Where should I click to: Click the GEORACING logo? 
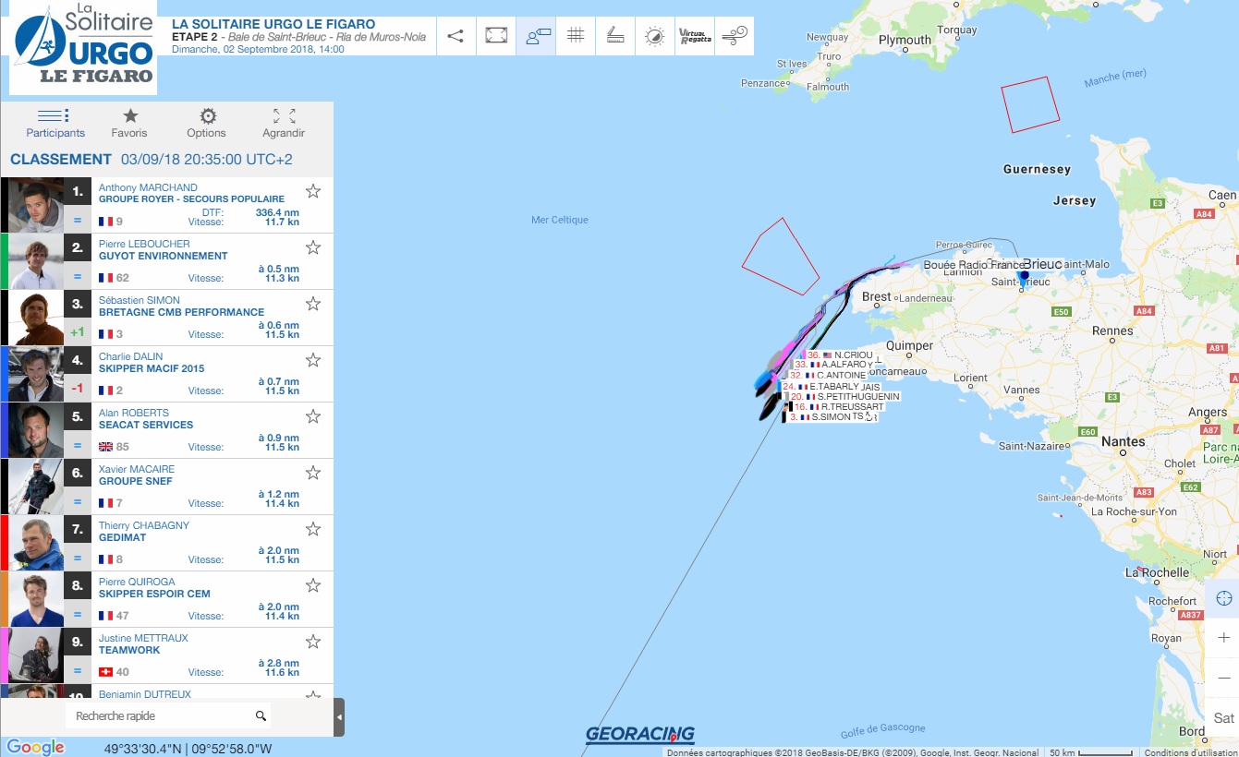(x=639, y=734)
